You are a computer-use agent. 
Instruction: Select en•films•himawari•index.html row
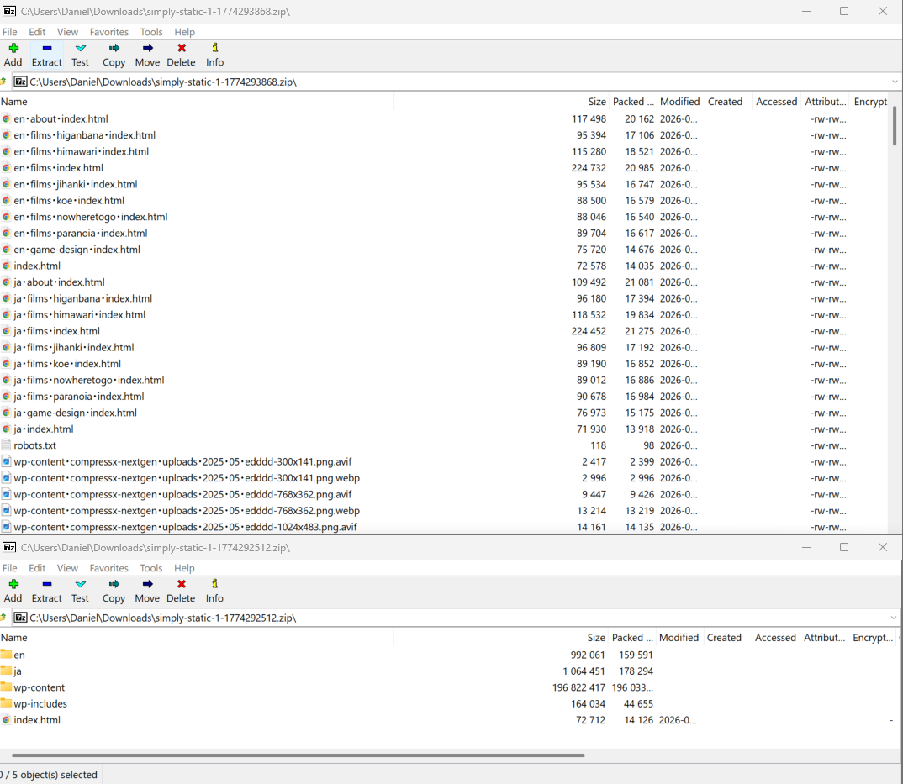click(443, 151)
